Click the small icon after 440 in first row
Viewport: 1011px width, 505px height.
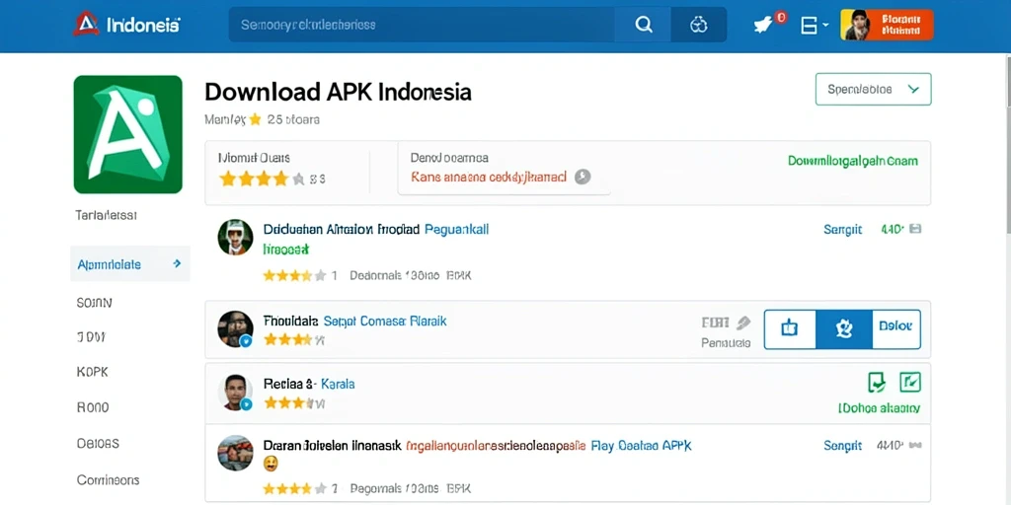click(915, 229)
